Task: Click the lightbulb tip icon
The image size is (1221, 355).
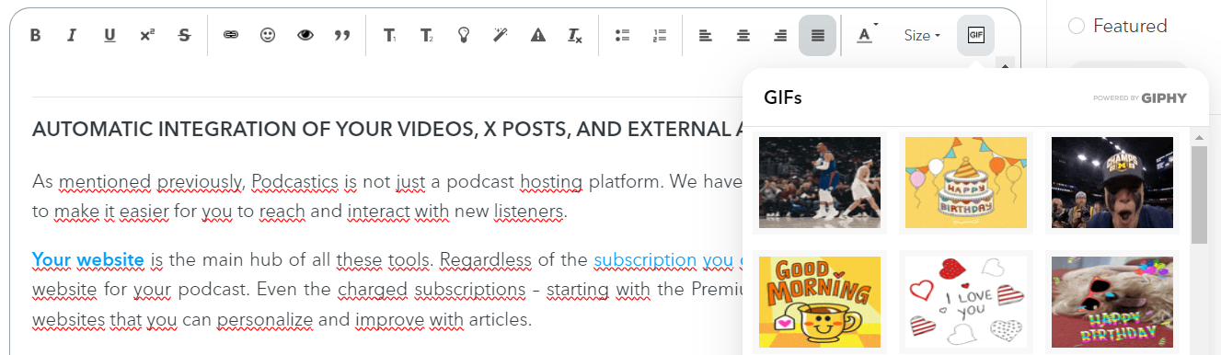Action: pos(465,36)
